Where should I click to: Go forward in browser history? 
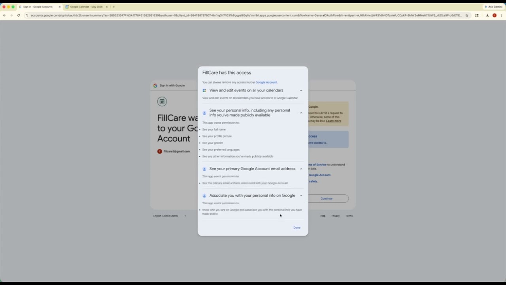(x=11, y=15)
